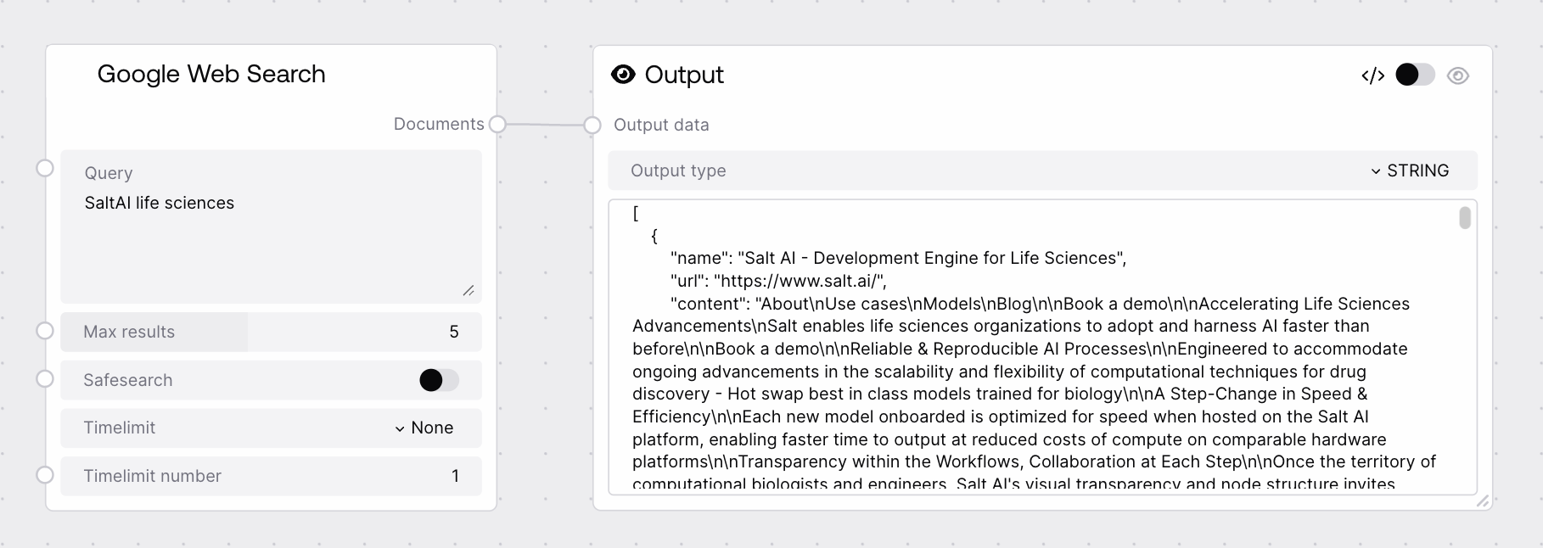Click the Query box resize handle
The width and height of the screenshot is (1543, 548).
(x=469, y=290)
